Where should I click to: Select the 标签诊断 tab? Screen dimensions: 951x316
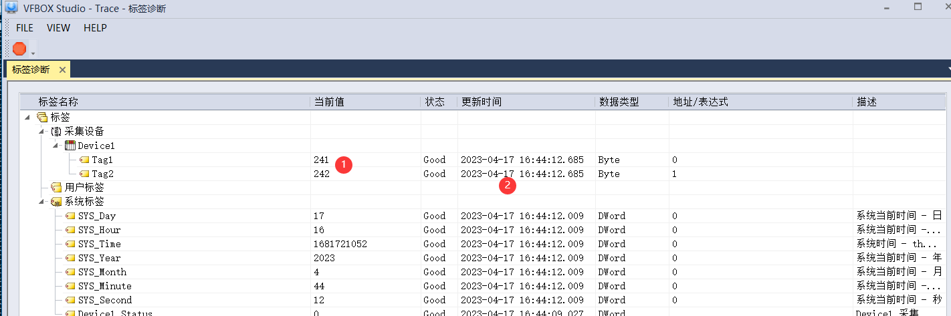(31, 69)
